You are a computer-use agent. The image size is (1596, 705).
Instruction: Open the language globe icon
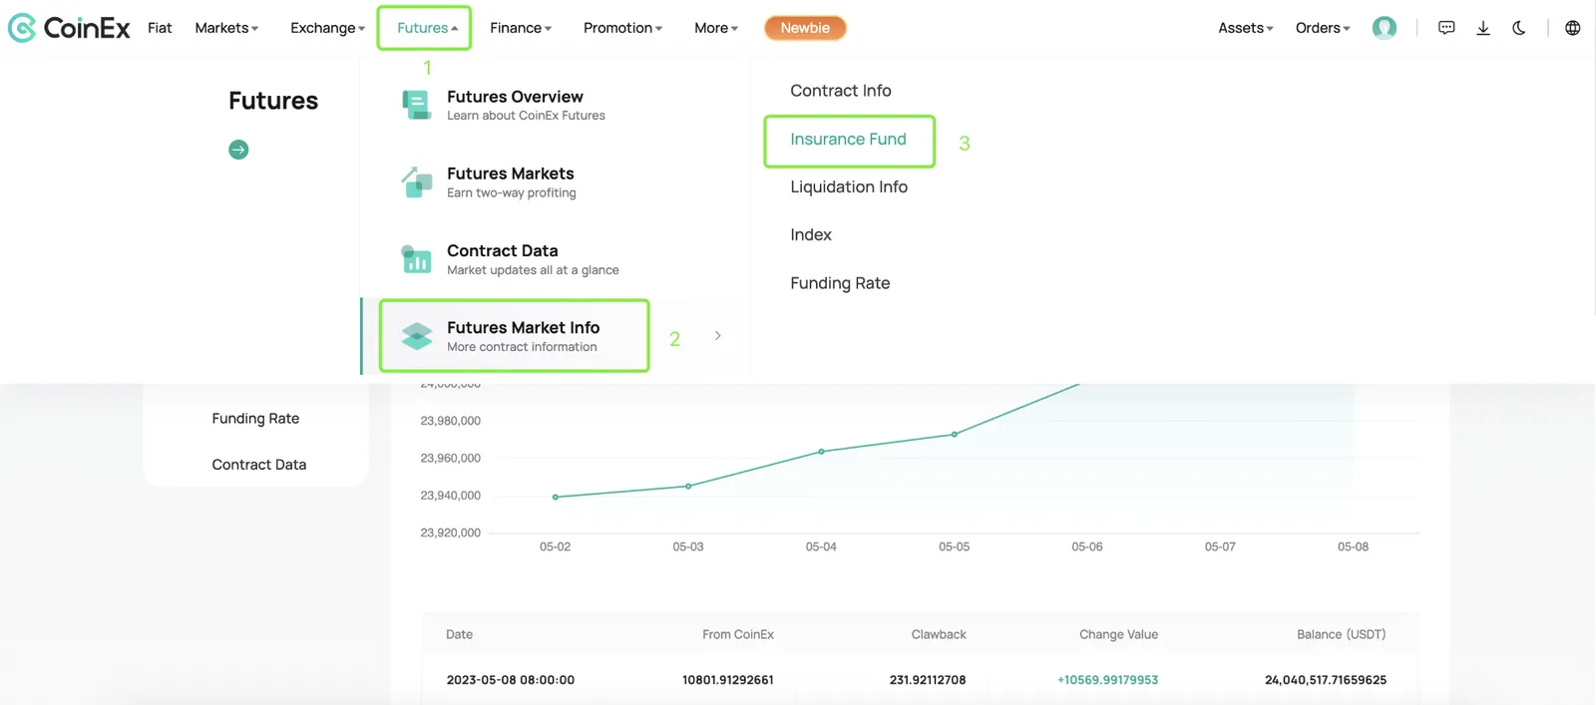pos(1573,28)
